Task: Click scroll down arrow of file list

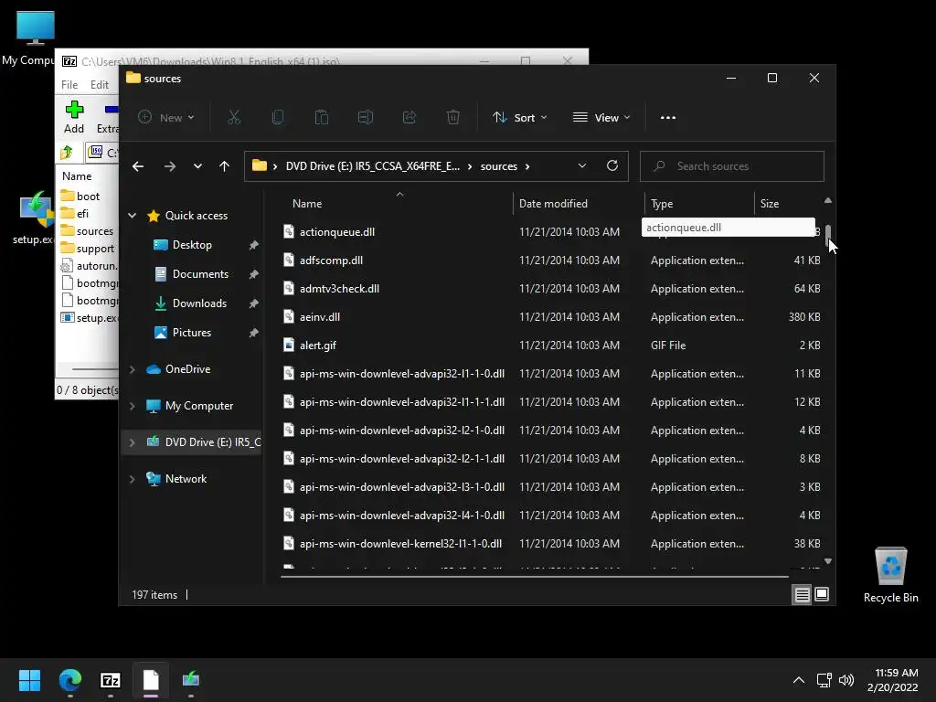Action: [828, 561]
